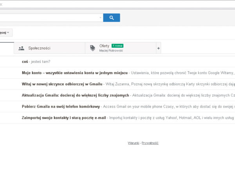Switch to the Społeczności tab
Image resolution: width=235 pixels, height=176 pixels.
click(39, 48)
